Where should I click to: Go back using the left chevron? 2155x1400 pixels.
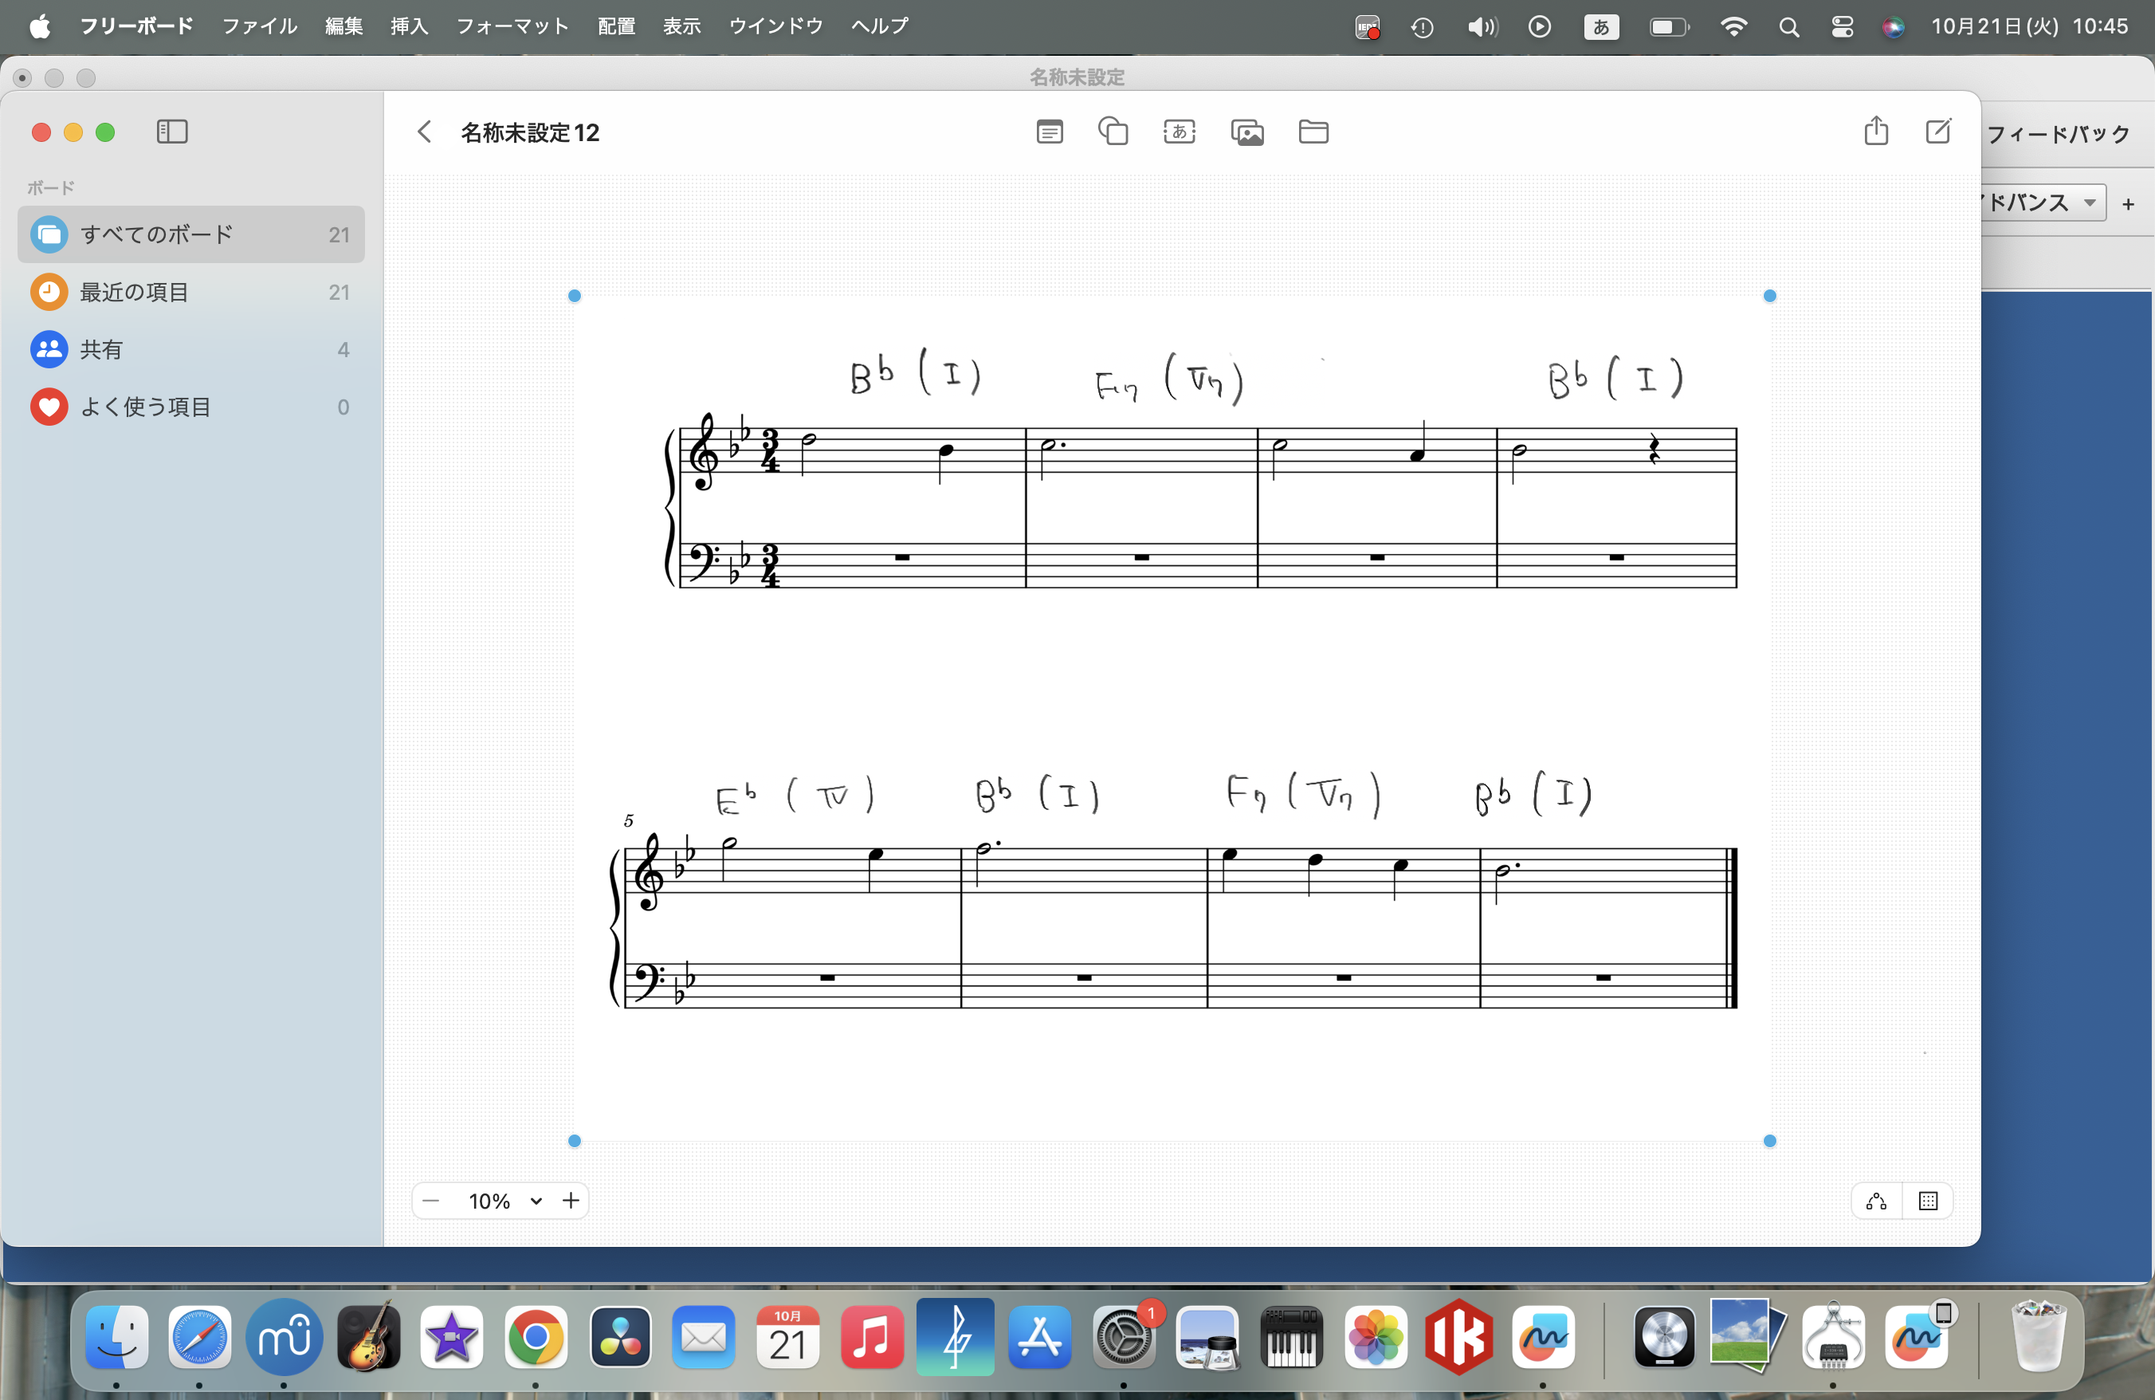tap(425, 132)
